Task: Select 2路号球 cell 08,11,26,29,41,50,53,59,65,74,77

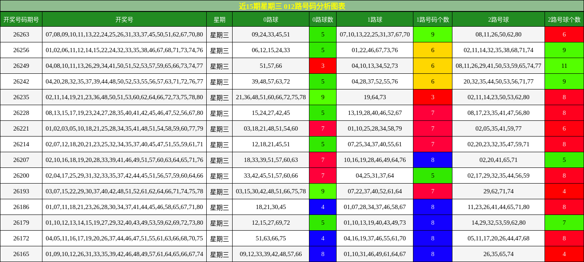Action: [498, 66]
